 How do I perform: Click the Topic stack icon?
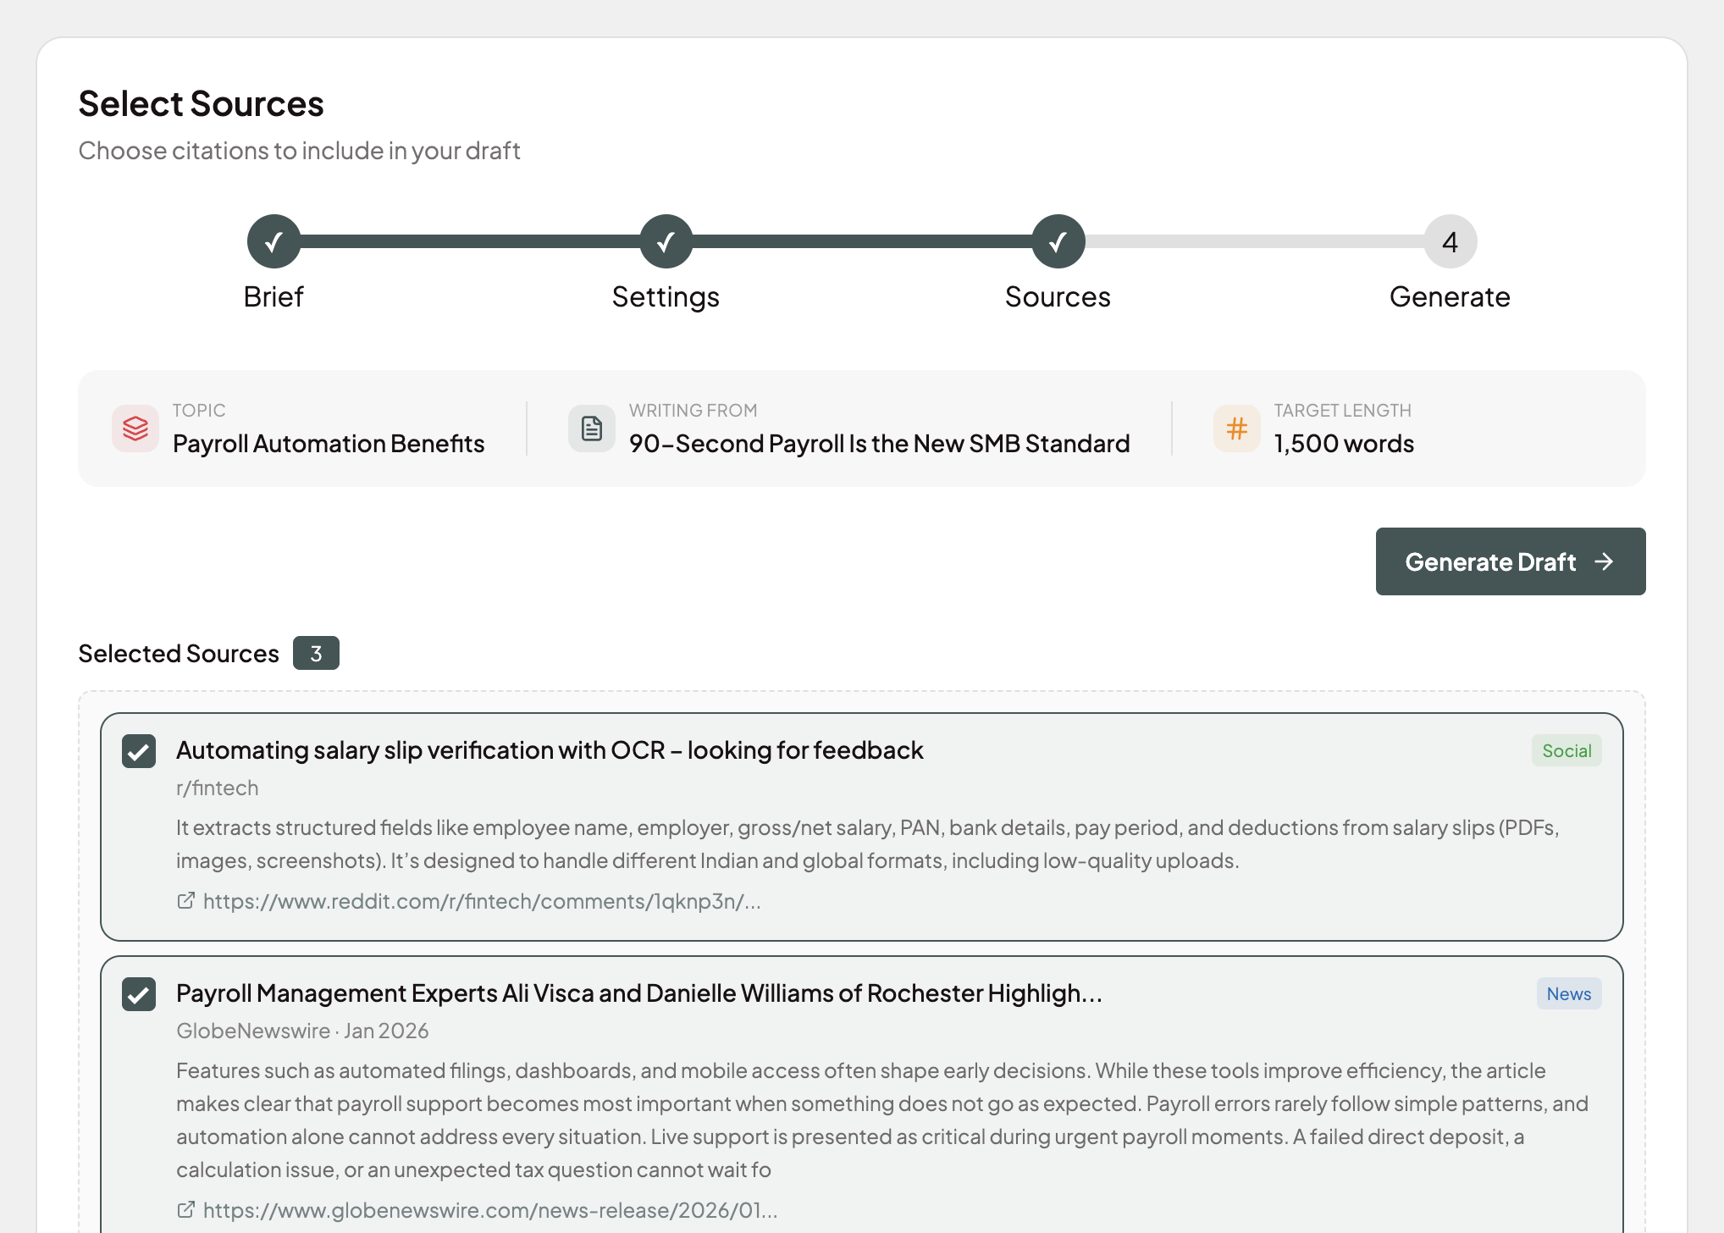coord(135,429)
